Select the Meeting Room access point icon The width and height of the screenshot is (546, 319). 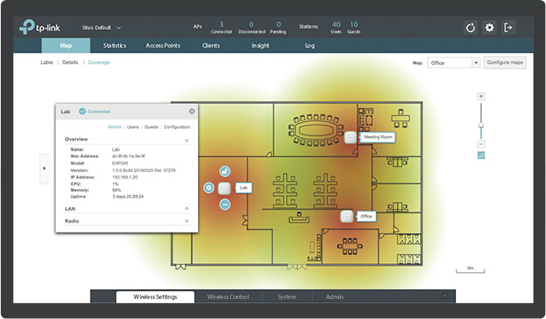point(350,137)
